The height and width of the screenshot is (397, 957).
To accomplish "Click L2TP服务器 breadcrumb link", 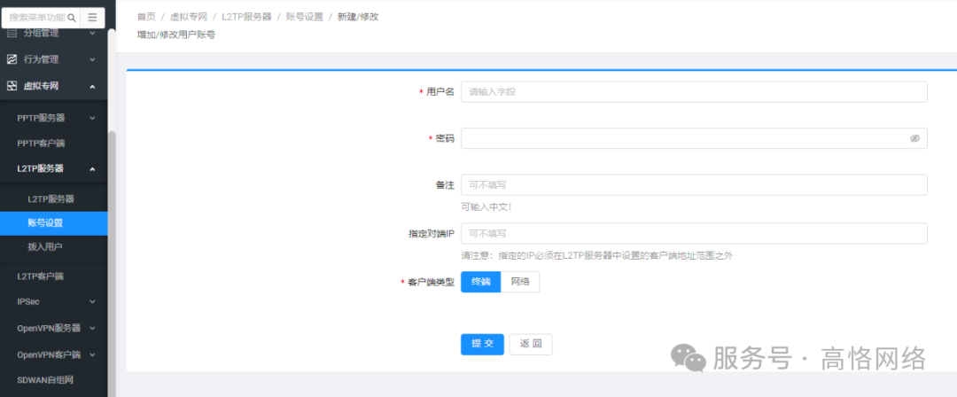I will coord(246,17).
